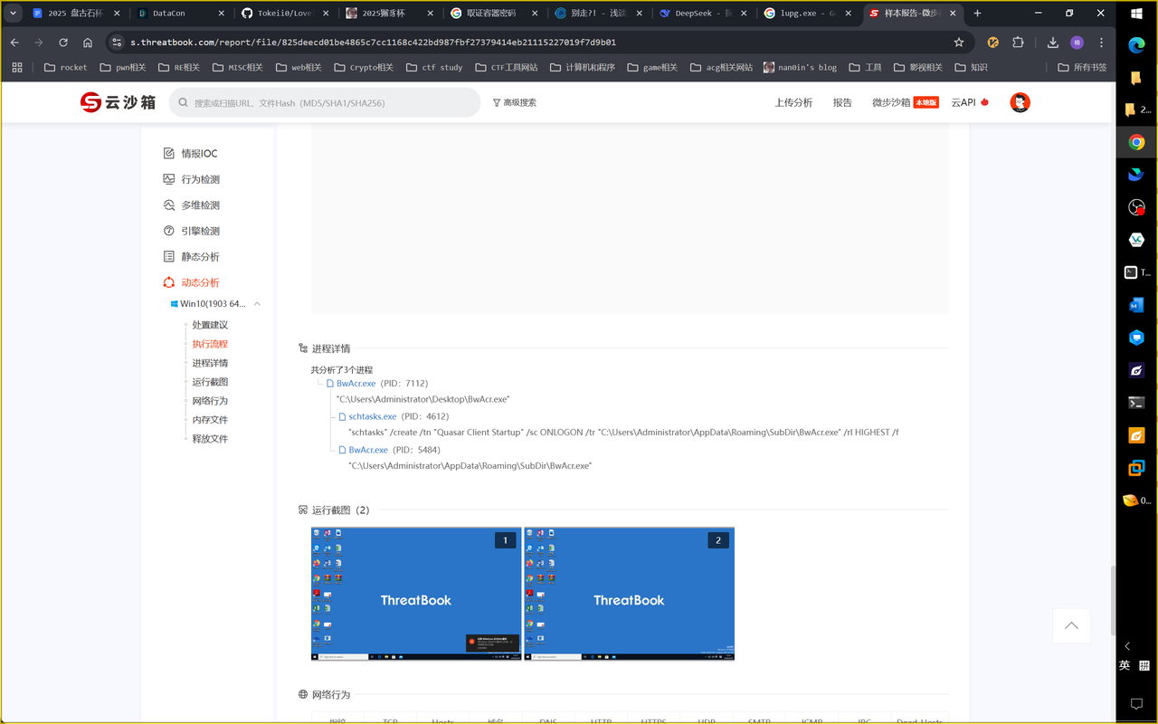Open nan0in's blog bookmark
Screen dimensions: 1158x724
tap(800, 67)
